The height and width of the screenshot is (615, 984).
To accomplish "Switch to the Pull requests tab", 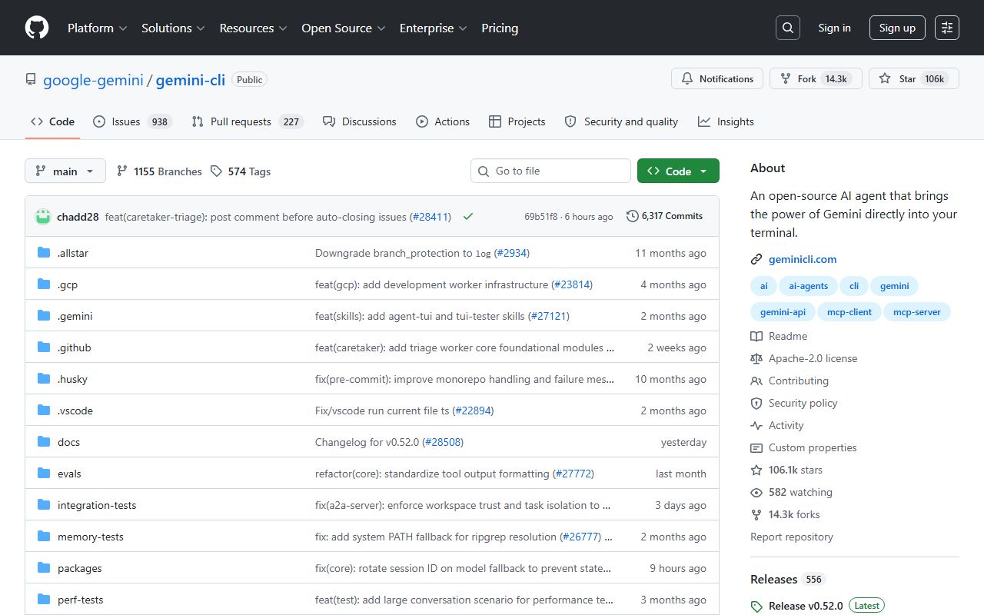I will (x=248, y=121).
